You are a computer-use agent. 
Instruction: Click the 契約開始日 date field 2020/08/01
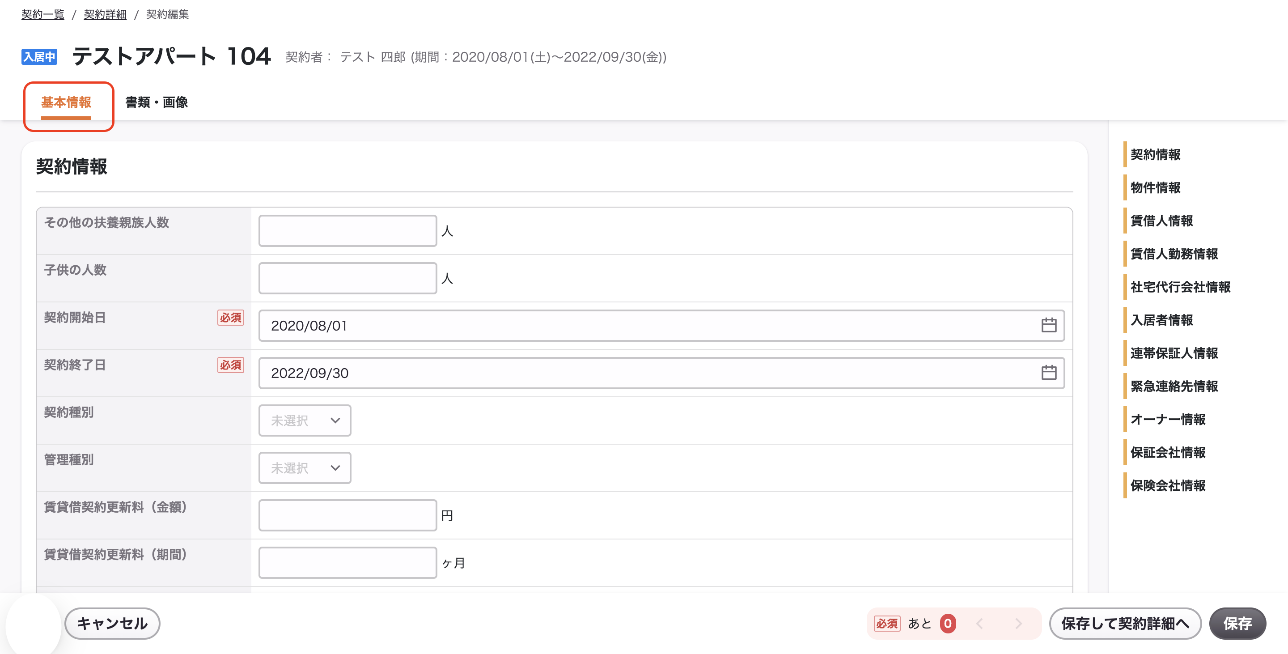(661, 326)
